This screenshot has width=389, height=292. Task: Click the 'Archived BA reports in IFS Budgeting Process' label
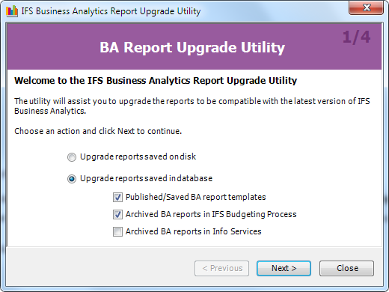point(211,214)
